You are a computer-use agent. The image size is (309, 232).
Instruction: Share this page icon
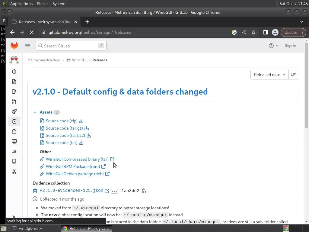tap(244, 32)
